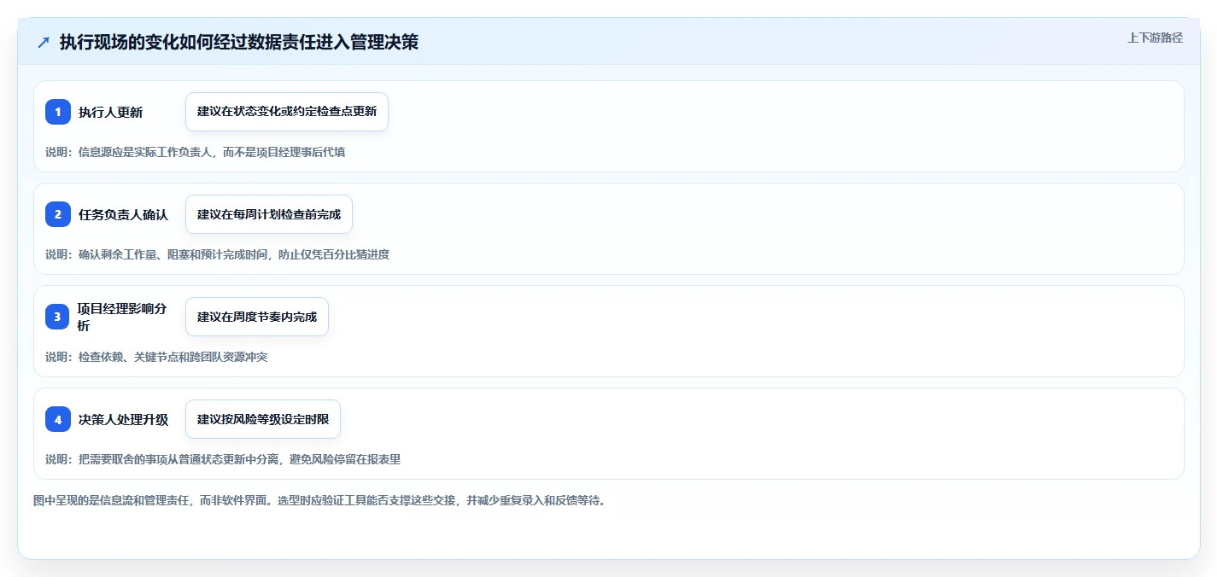Select the 任务负责人确认 step label
Image resolution: width=1218 pixels, height=577 pixels.
(x=124, y=214)
